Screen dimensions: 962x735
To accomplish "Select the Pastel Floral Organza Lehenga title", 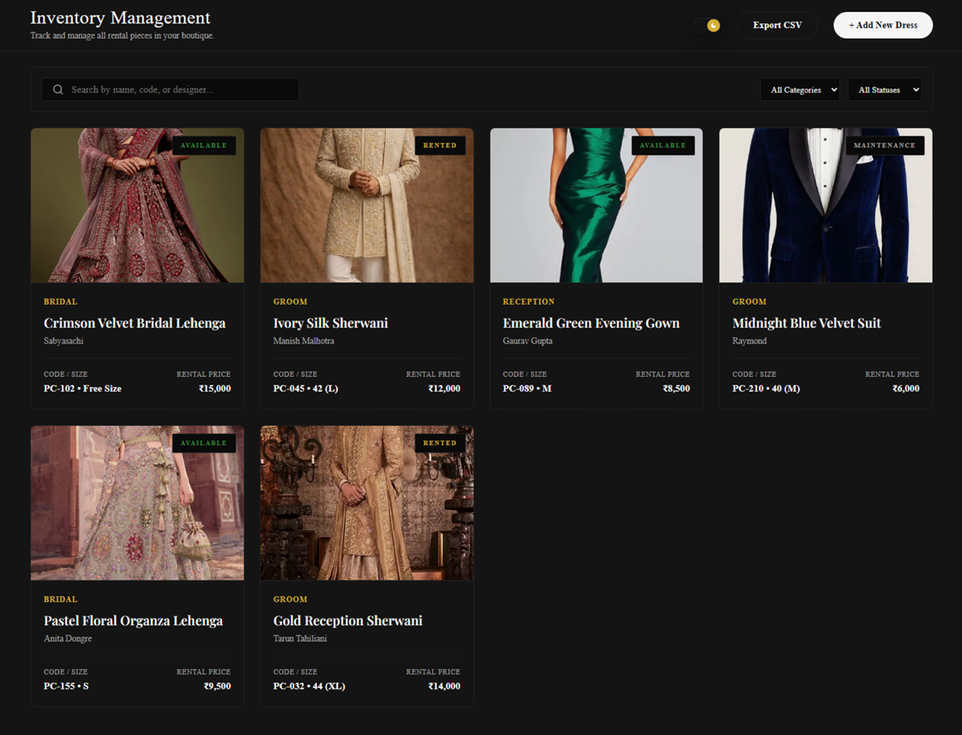I will pyautogui.click(x=133, y=621).
